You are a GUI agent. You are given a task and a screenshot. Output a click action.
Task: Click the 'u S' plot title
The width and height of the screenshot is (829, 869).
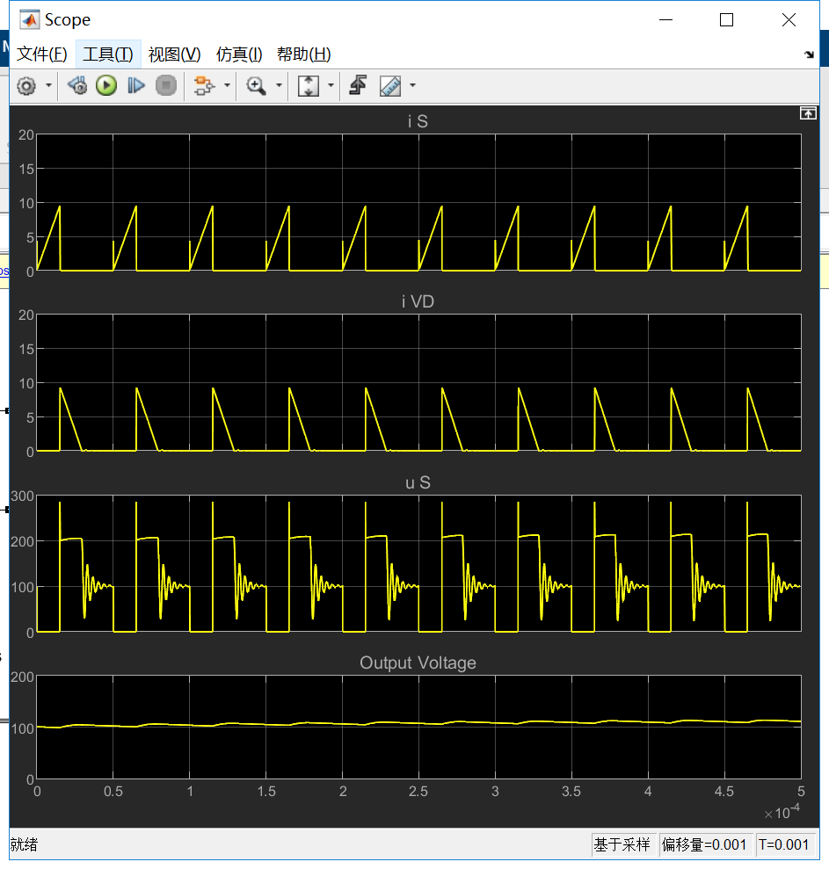418,482
